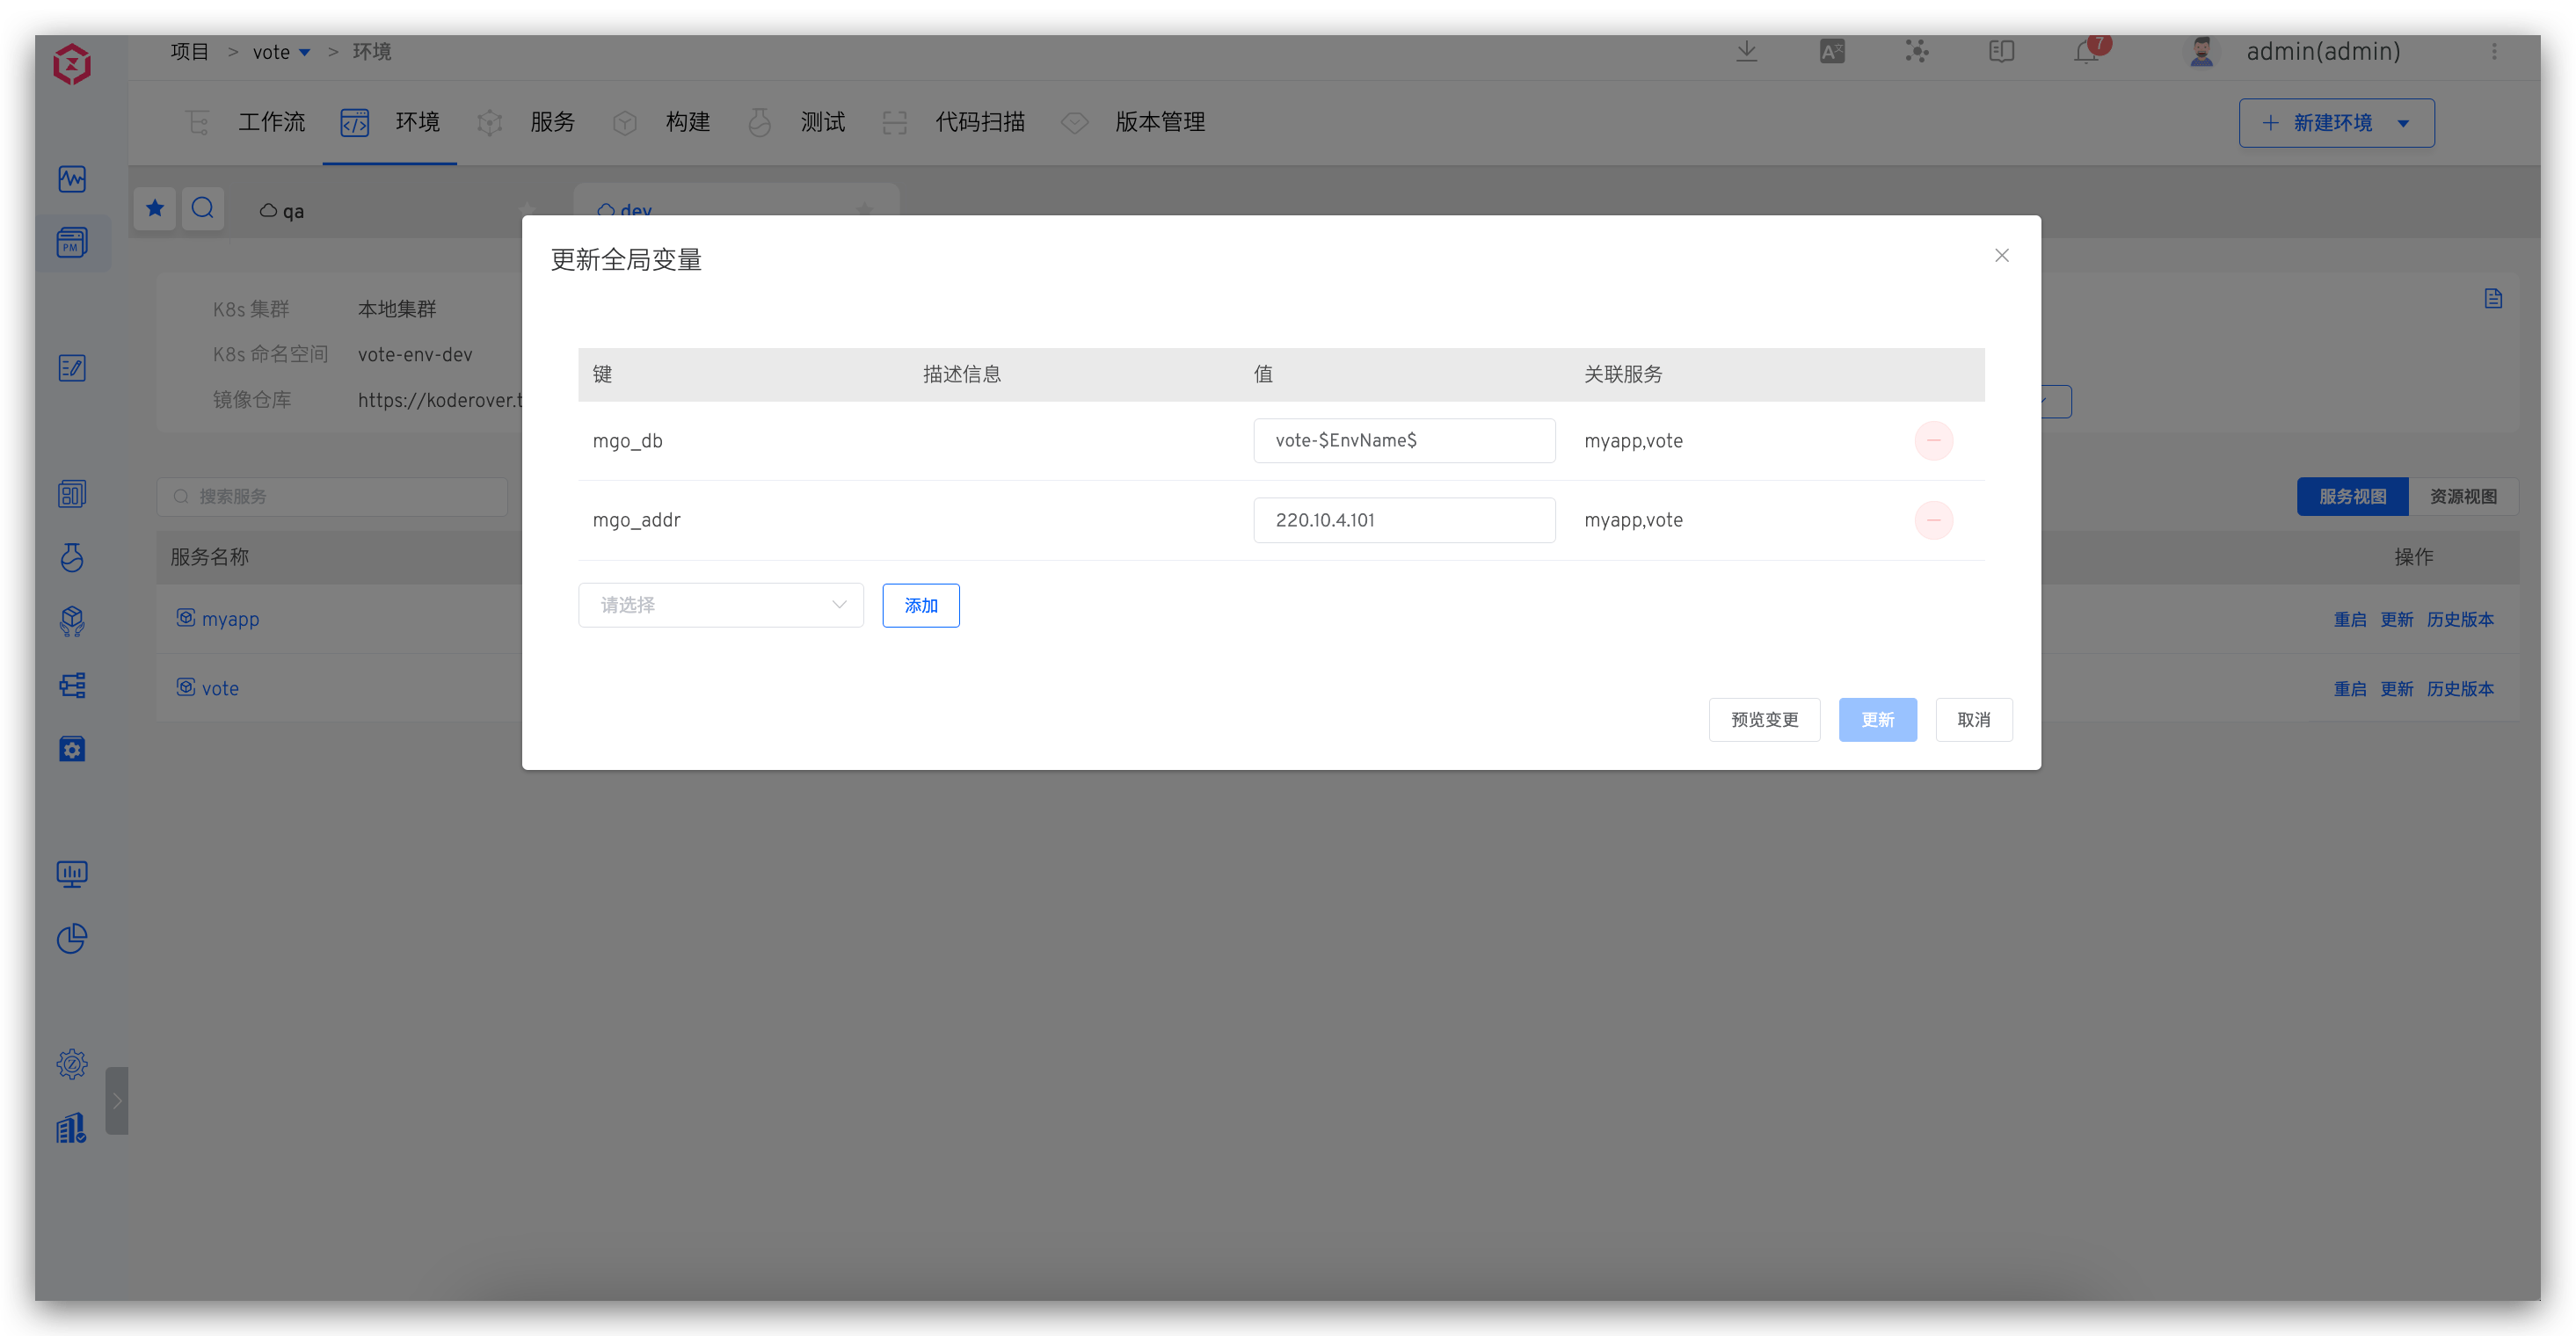
Task: Remove the mgo_addr variable row
Action: [x=1934, y=520]
